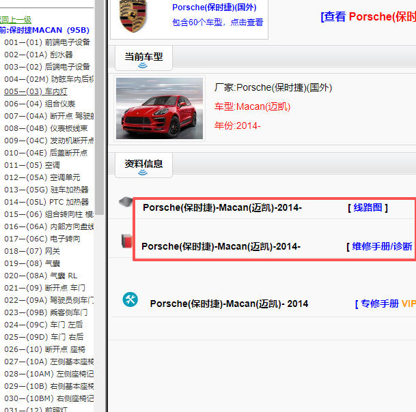Image resolution: width=416 pixels, height=412 pixels.
Task: Open 004—(02M) 防眩车内后视镜 entry
Action: tap(49, 79)
